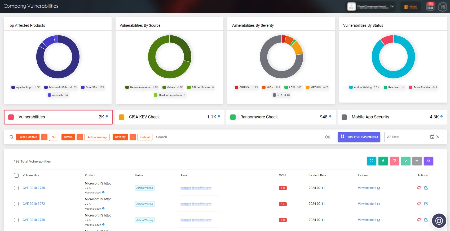The width and height of the screenshot is (450, 231).
Task: Open View Incident link in third row
Action: point(369,220)
